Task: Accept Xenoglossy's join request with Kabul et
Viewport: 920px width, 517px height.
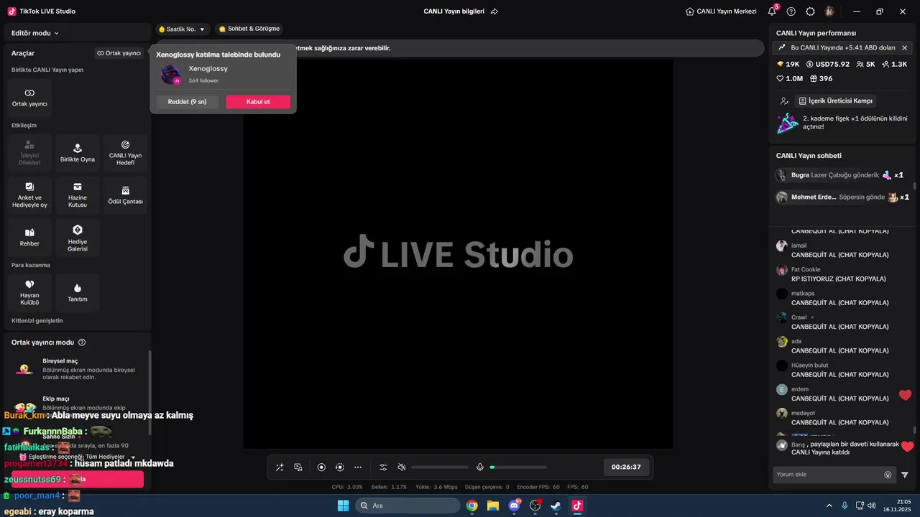Action: pos(258,102)
